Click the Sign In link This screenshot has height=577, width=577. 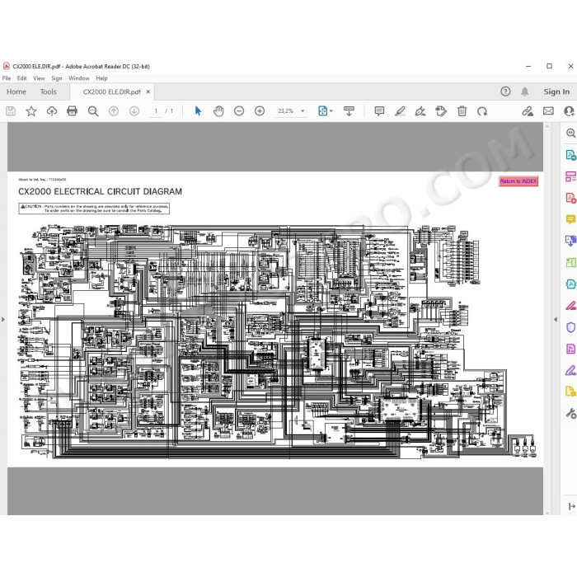tap(556, 91)
